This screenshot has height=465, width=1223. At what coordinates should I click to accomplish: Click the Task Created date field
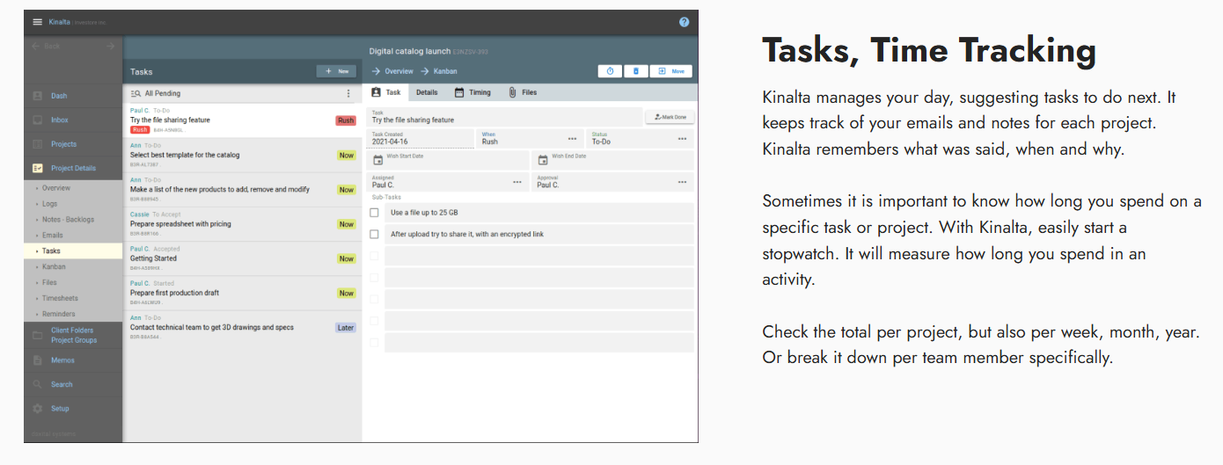coord(421,139)
